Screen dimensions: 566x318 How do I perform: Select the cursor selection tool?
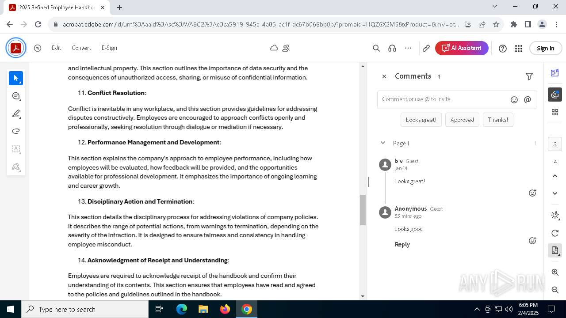[x=16, y=78]
